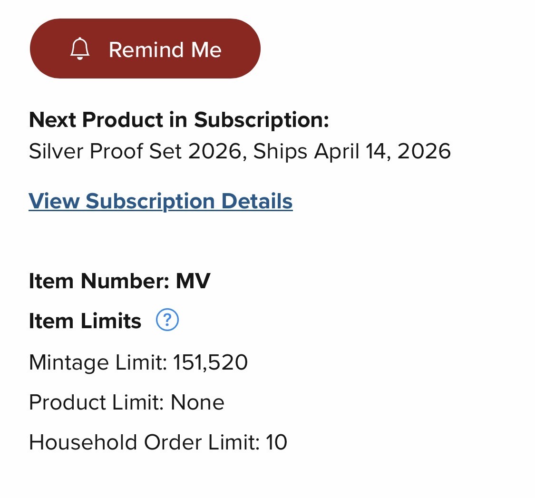535x498 pixels.
Task: Click the word Details in the subscription link
Action: (x=257, y=201)
